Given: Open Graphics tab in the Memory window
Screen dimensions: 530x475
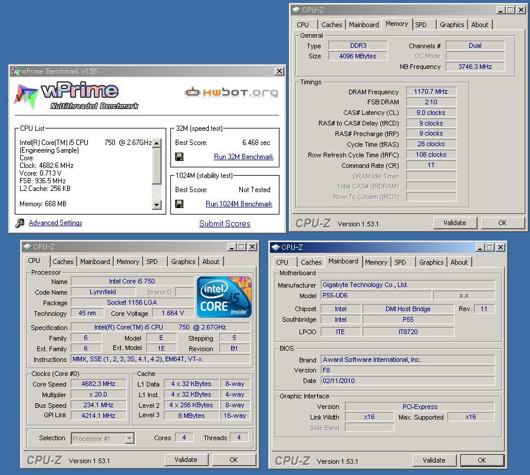Looking at the screenshot, I should (452, 25).
